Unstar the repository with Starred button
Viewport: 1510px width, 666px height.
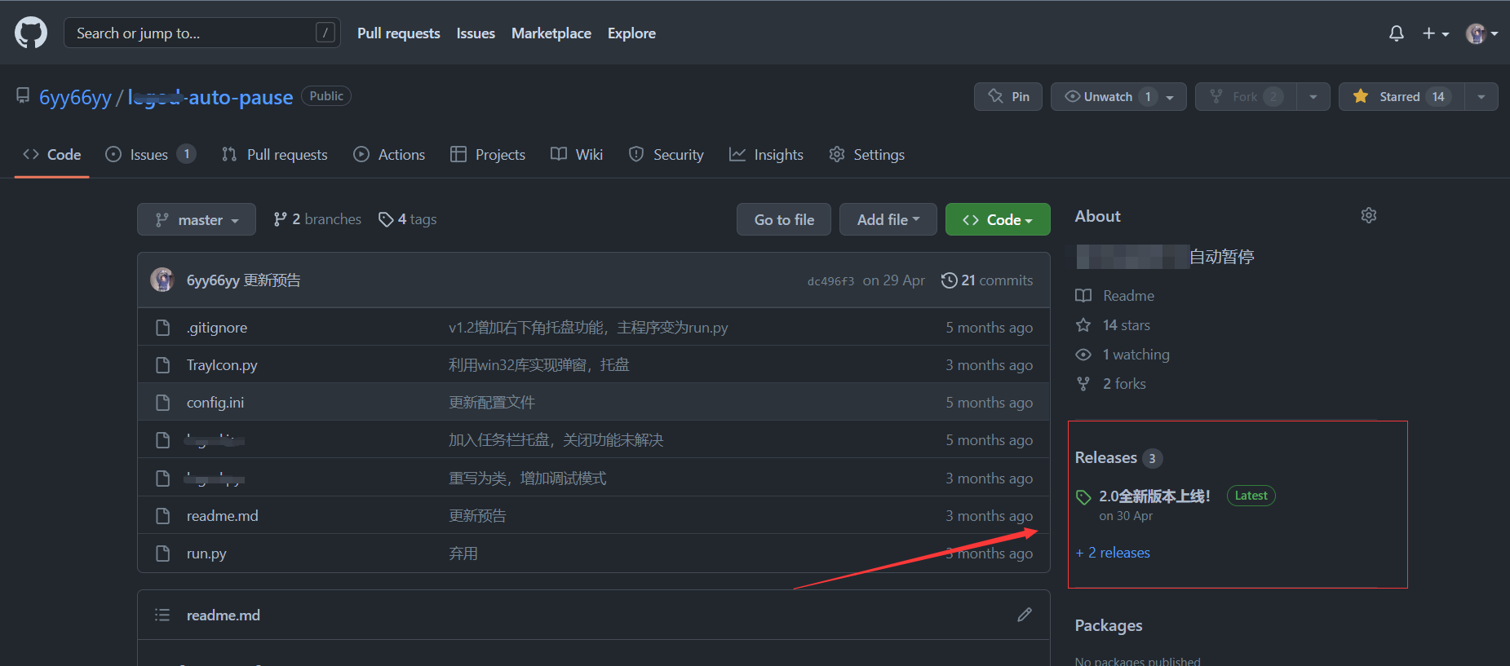click(x=1401, y=96)
